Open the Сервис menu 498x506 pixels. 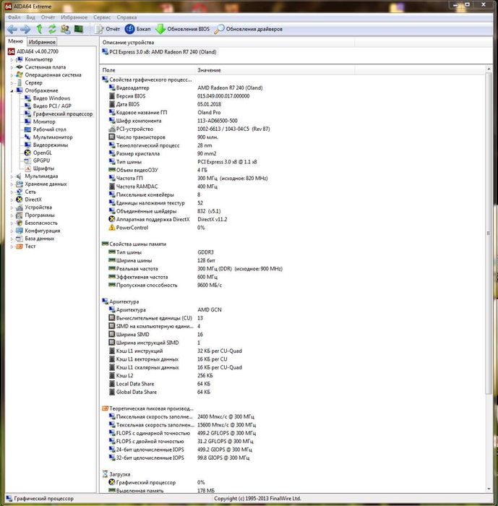pyautogui.click(x=102, y=17)
